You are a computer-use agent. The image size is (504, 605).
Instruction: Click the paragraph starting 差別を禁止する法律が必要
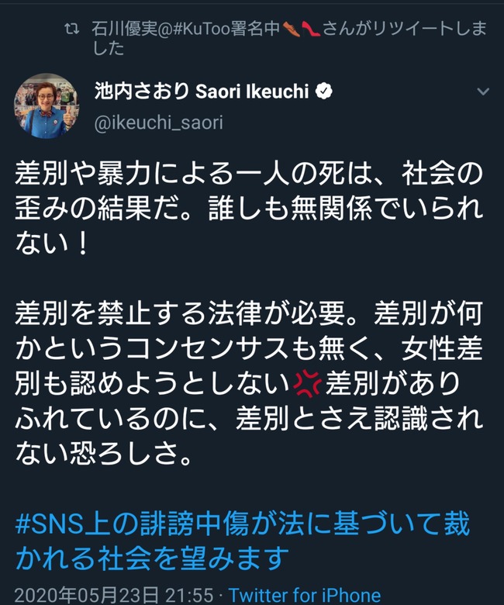pos(249,384)
